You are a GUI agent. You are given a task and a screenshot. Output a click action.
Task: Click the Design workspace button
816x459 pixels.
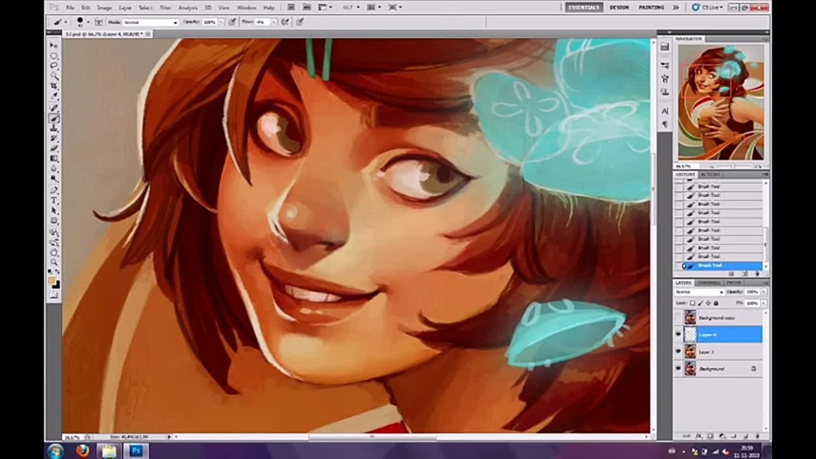point(619,8)
